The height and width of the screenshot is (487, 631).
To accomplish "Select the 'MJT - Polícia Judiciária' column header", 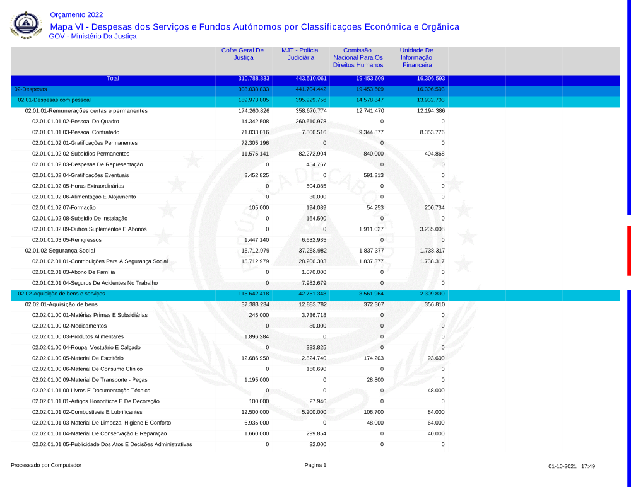I will (x=300, y=54).
